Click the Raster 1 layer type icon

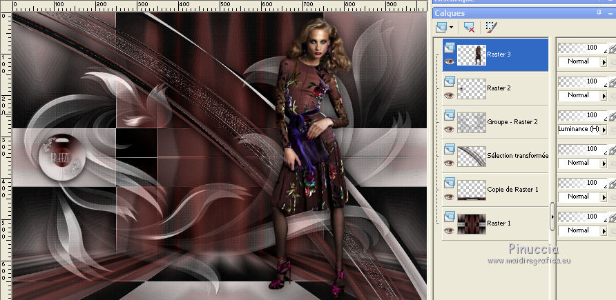pos(450,217)
